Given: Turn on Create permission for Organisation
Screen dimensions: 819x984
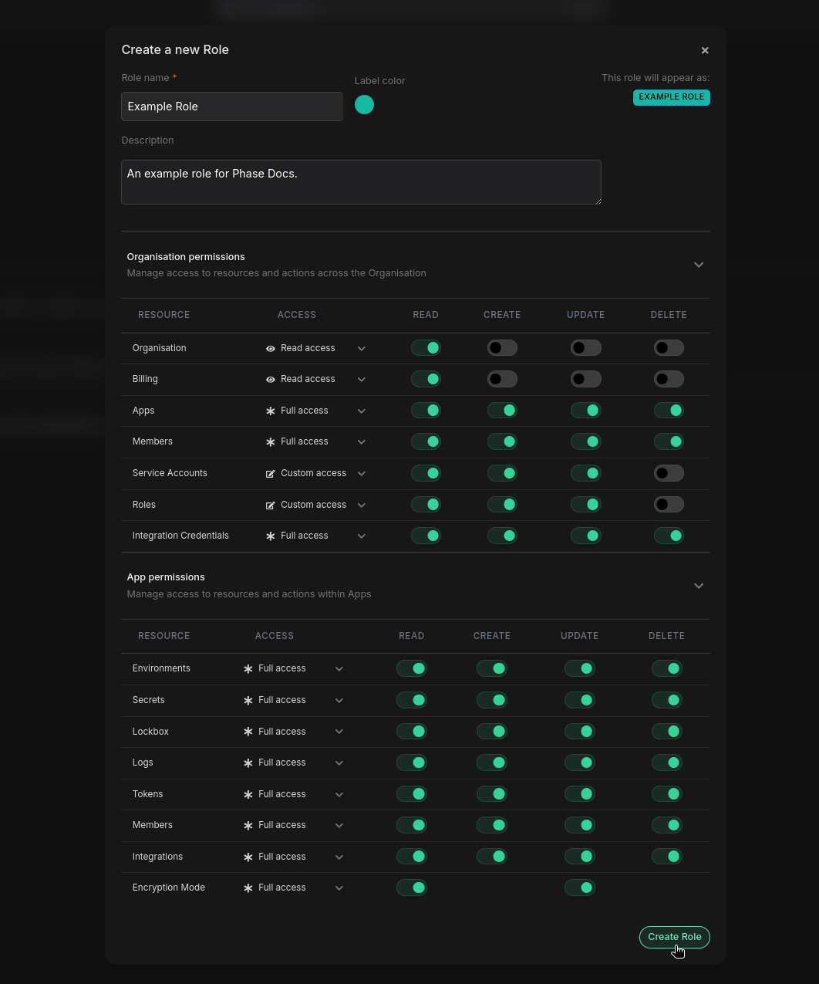Looking at the screenshot, I should [502, 348].
